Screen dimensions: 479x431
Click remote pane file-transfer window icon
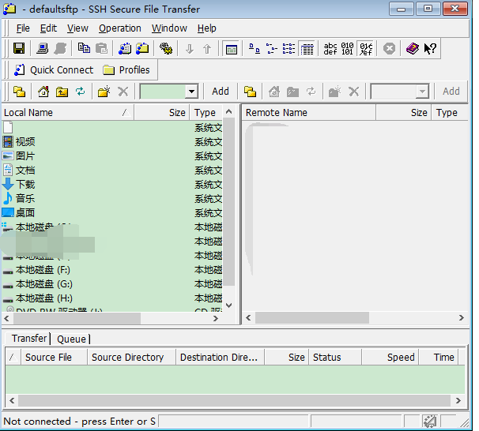click(x=250, y=92)
